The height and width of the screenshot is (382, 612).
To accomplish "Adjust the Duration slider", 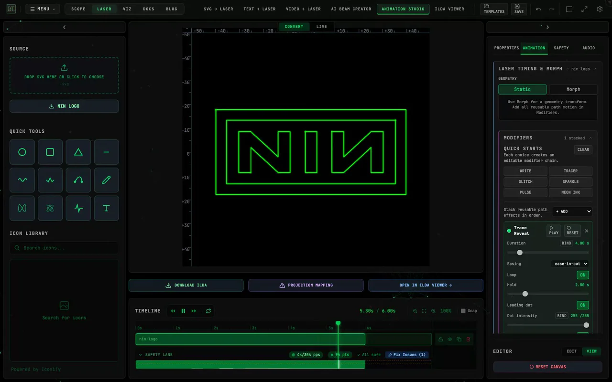I will [548, 253].
